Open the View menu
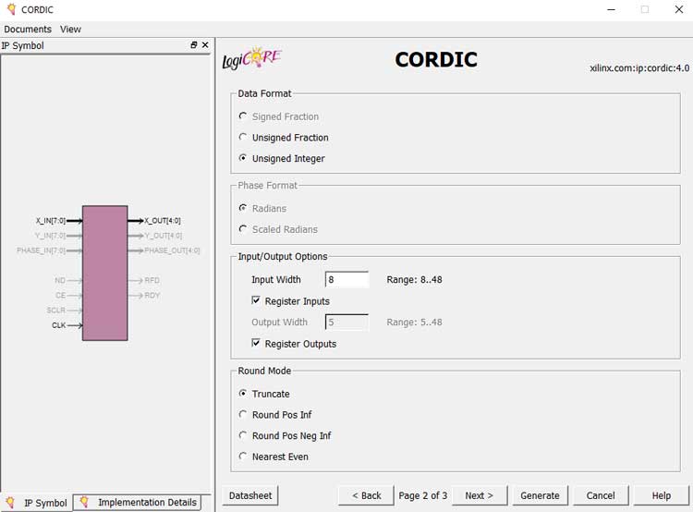Image resolution: width=693 pixels, height=512 pixels. (70, 30)
